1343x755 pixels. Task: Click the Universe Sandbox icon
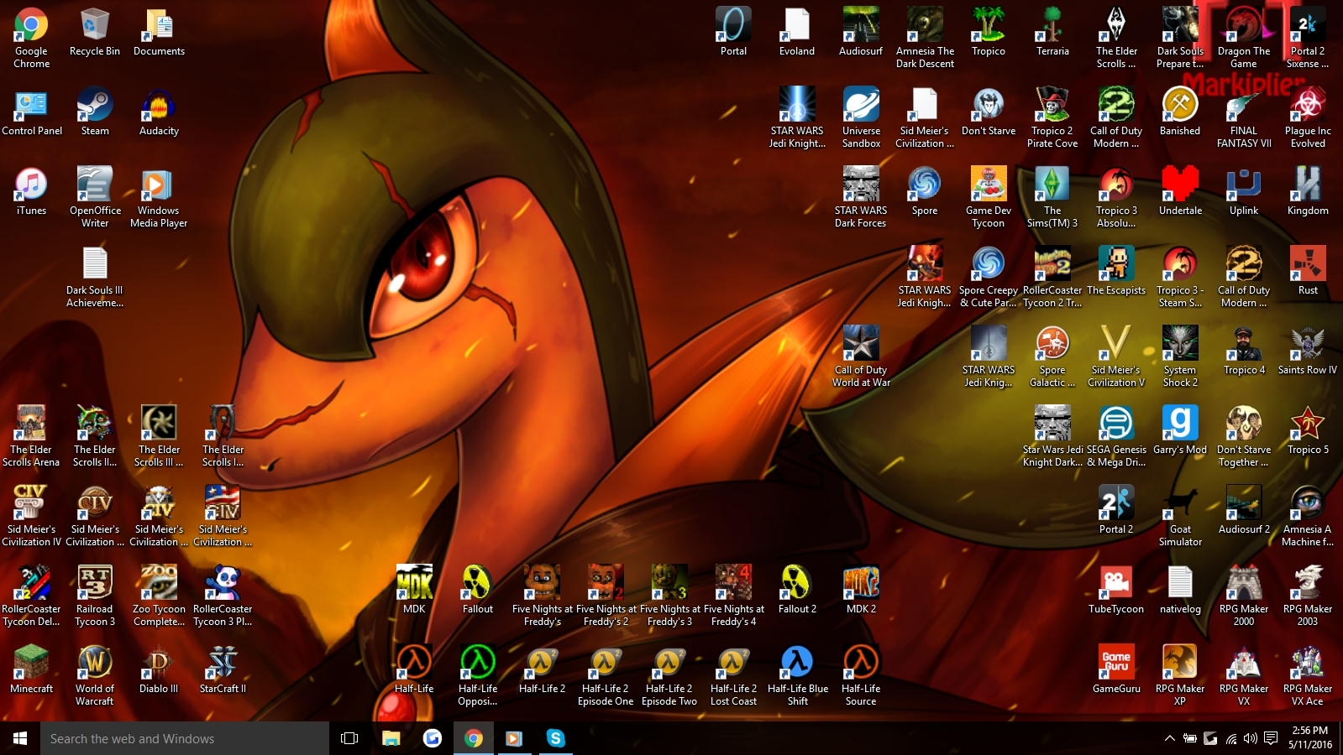(861, 118)
